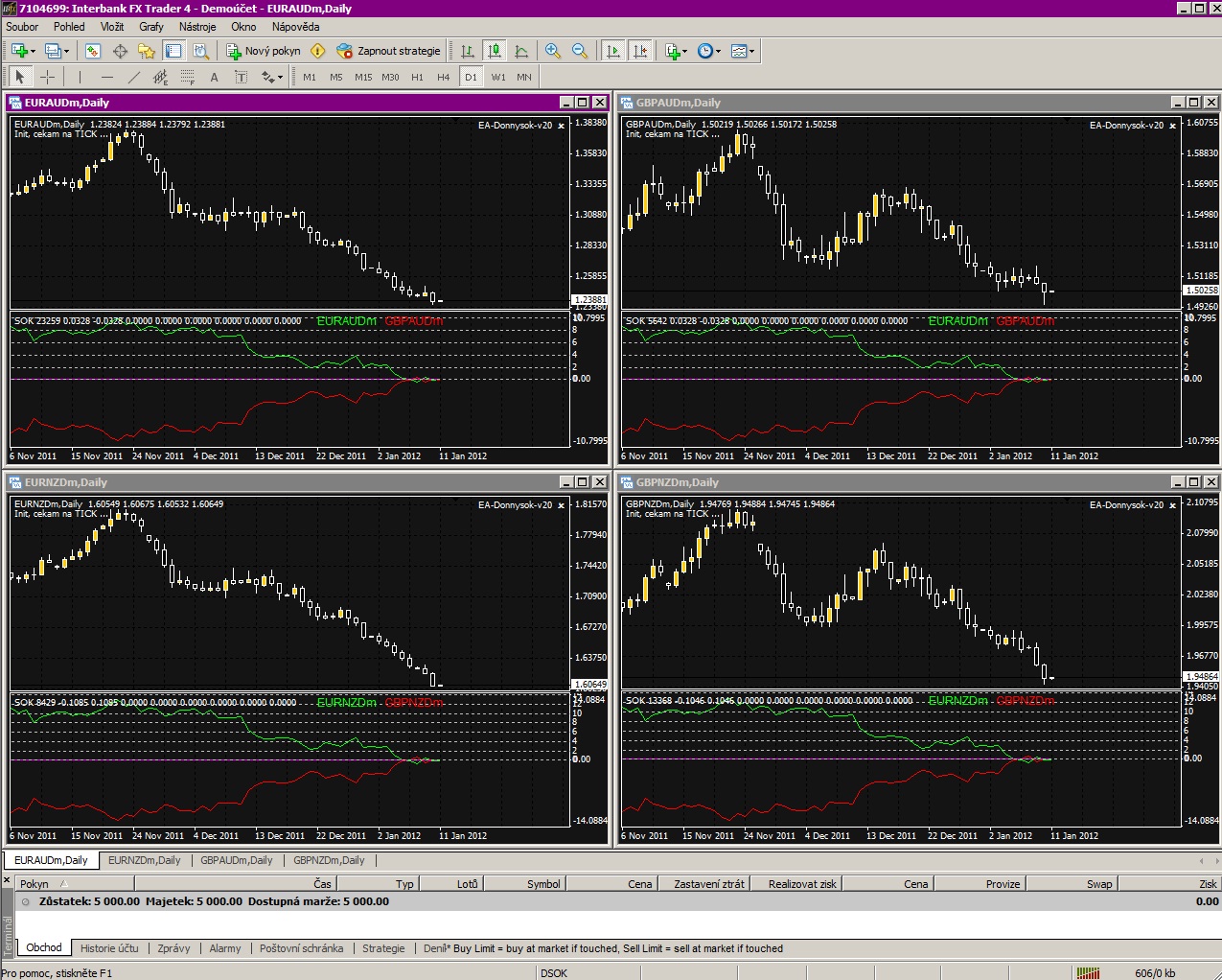This screenshot has width=1222, height=980.
Task: Select the H4 timeframe
Action: pos(443,77)
